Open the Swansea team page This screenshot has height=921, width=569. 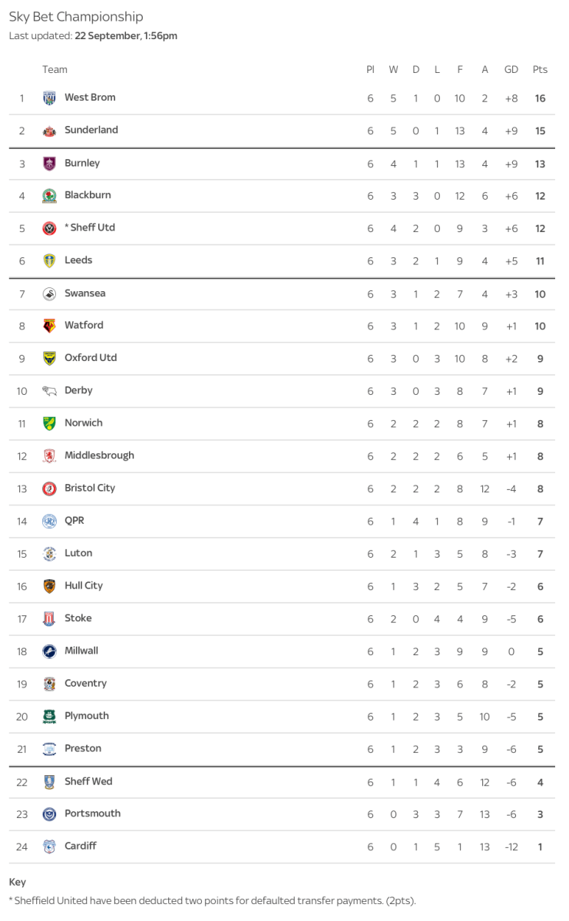tap(84, 293)
